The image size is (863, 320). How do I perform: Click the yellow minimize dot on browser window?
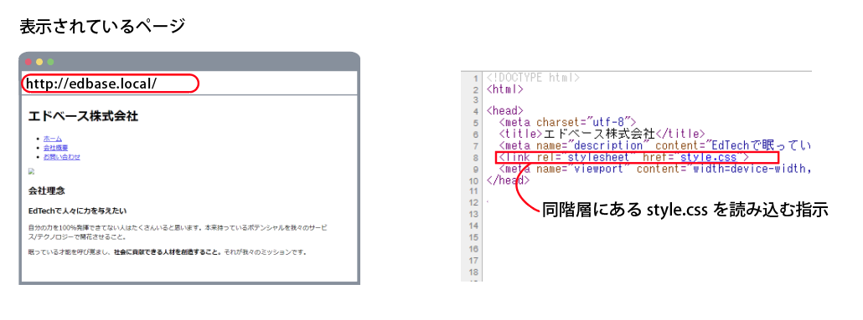point(39,62)
